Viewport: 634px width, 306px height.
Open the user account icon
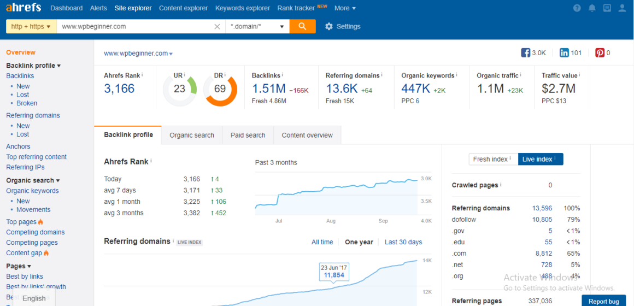(x=622, y=8)
